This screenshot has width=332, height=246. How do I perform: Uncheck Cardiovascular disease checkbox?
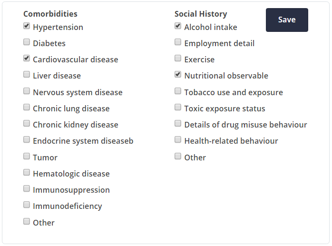pyautogui.click(x=27, y=59)
